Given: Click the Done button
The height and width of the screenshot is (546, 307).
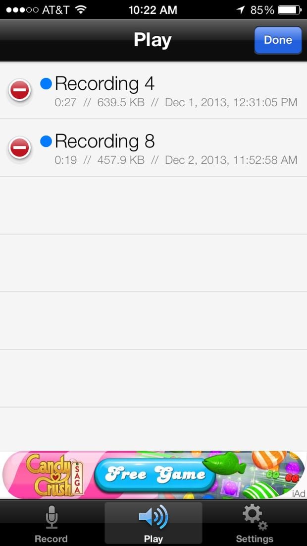Looking at the screenshot, I should pyautogui.click(x=278, y=40).
